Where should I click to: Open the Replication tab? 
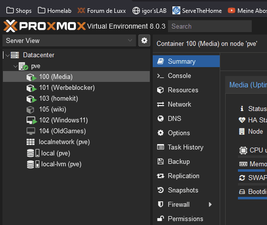(186, 176)
